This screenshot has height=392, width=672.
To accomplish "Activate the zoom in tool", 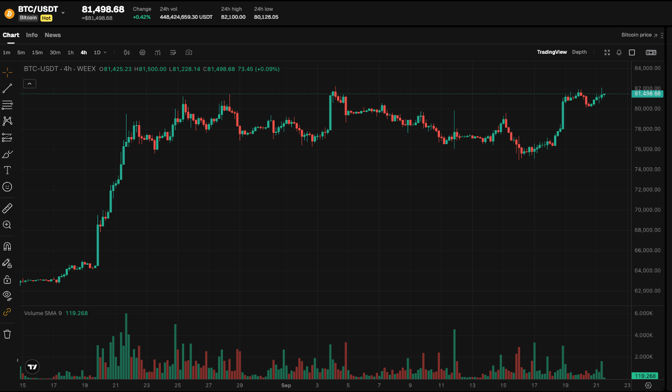I will (8, 225).
